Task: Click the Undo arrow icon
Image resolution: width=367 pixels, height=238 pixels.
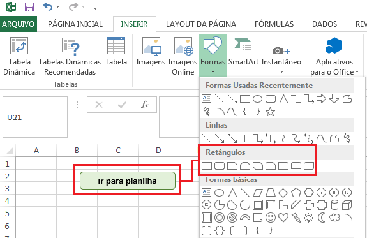Action: pos(48,7)
